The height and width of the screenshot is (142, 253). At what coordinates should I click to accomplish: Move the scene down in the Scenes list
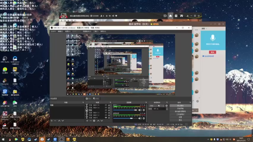(x=63, y=121)
